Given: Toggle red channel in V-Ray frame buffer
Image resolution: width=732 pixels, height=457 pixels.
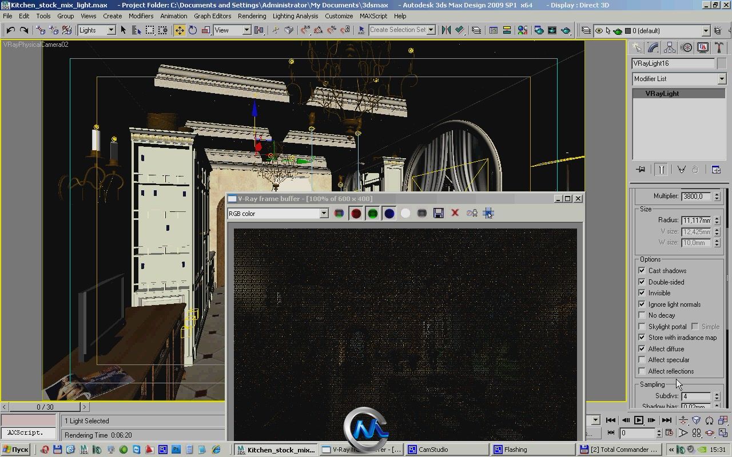Looking at the screenshot, I should [x=356, y=213].
